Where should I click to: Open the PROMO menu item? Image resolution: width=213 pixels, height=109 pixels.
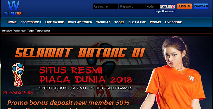(x=155, y=22)
